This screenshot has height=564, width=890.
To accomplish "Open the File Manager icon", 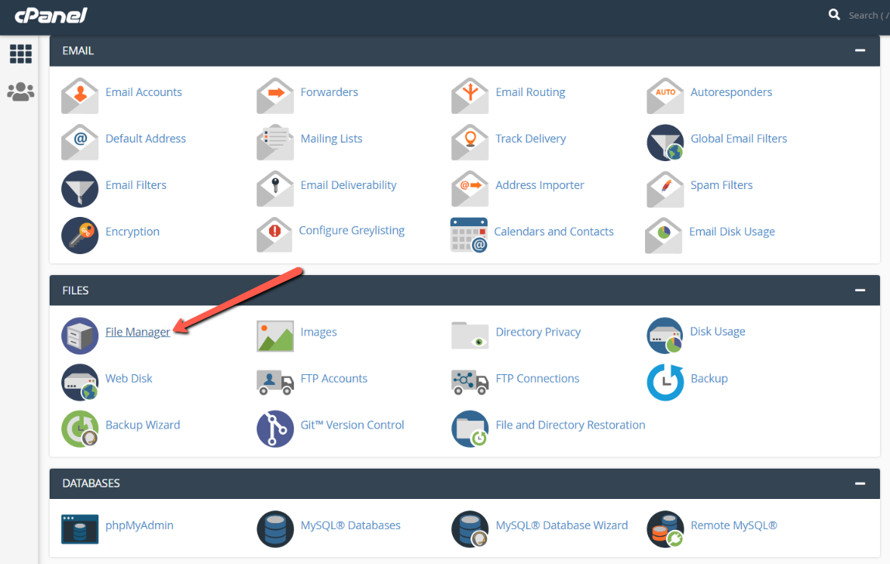I will coord(80,335).
